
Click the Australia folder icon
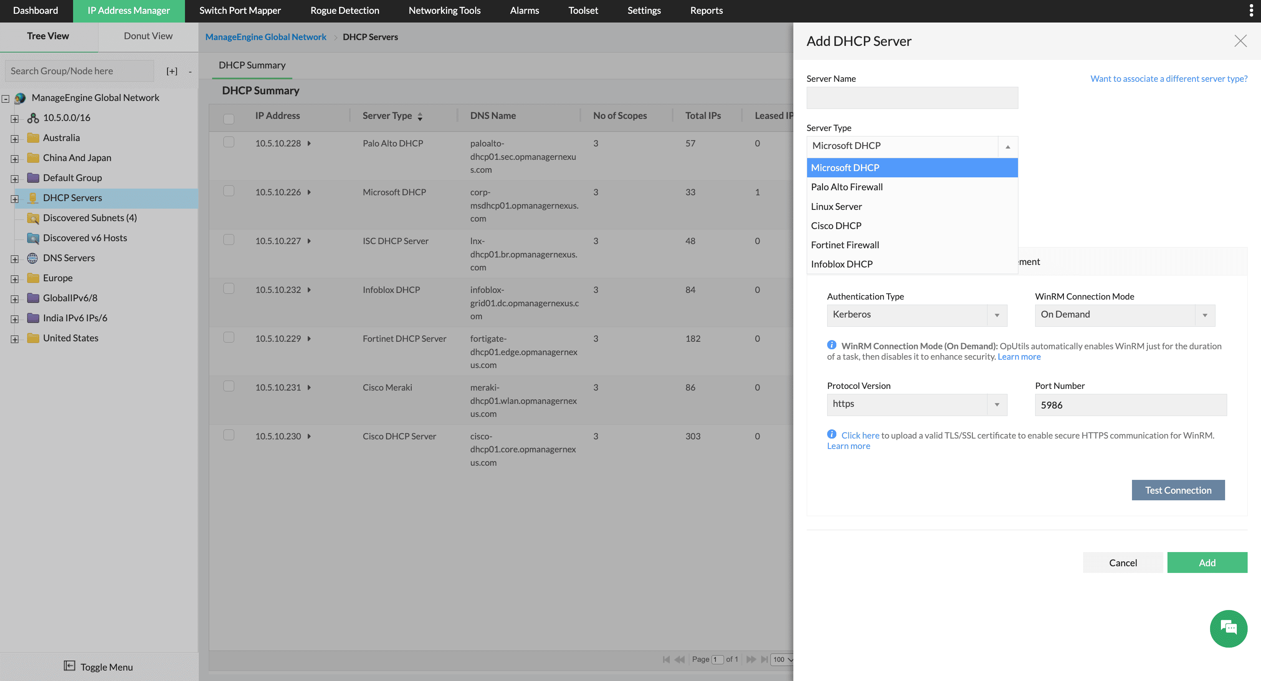(x=33, y=138)
